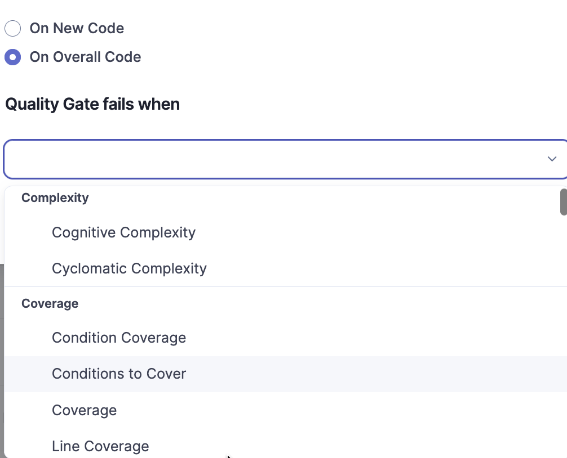Select Line Coverage from the dropdown list

[100, 446]
